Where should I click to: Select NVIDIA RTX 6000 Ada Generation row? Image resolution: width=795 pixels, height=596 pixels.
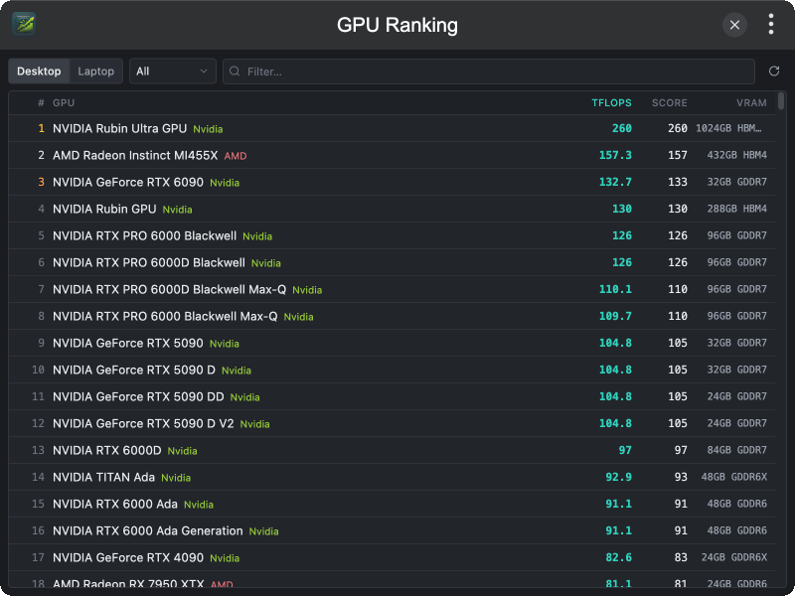[392, 531]
